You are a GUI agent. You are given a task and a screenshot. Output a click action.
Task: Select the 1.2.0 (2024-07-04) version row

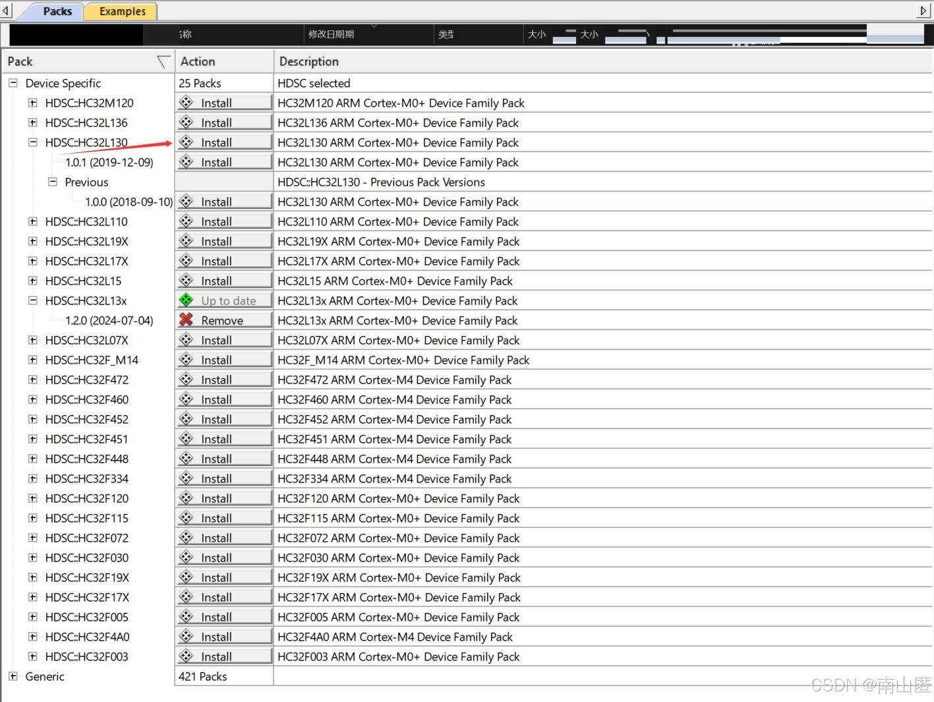point(109,320)
